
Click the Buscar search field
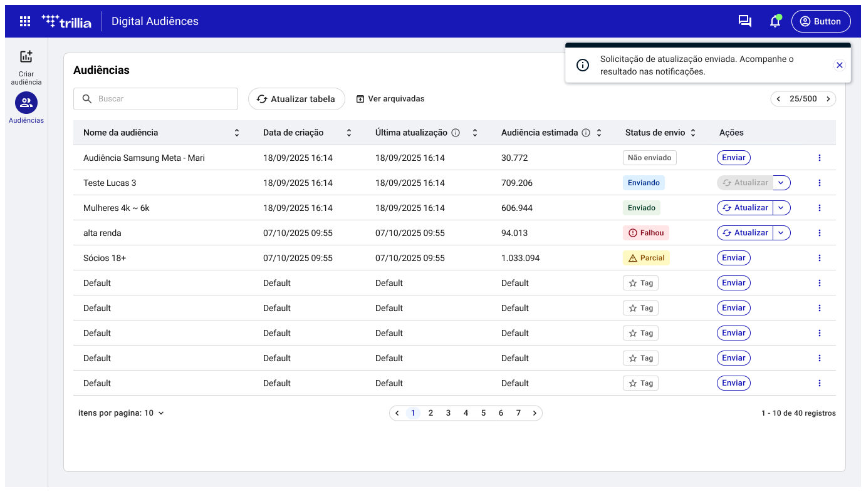click(x=156, y=99)
